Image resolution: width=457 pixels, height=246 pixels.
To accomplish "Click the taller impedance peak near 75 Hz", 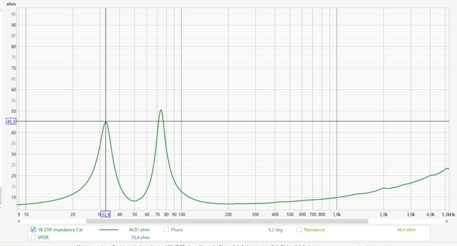I will coord(161,110).
